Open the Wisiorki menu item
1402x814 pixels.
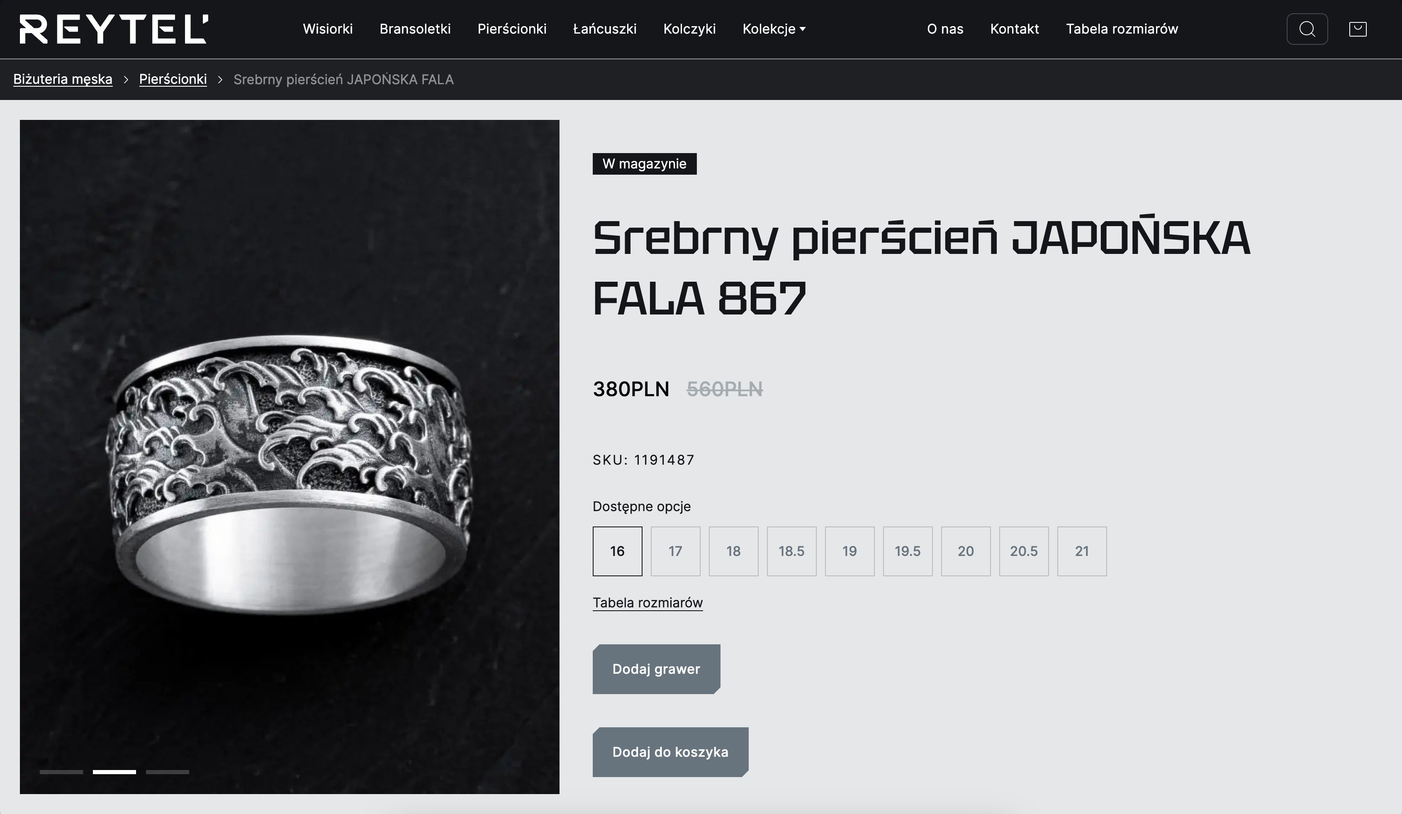(328, 29)
